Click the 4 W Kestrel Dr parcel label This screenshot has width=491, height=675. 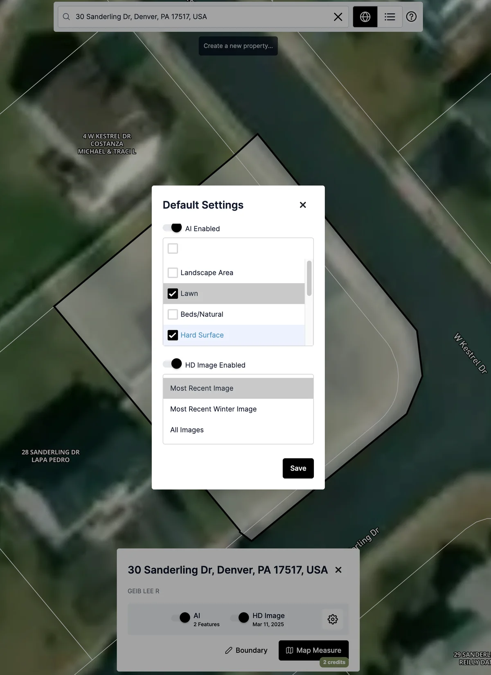click(x=107, y=144)
